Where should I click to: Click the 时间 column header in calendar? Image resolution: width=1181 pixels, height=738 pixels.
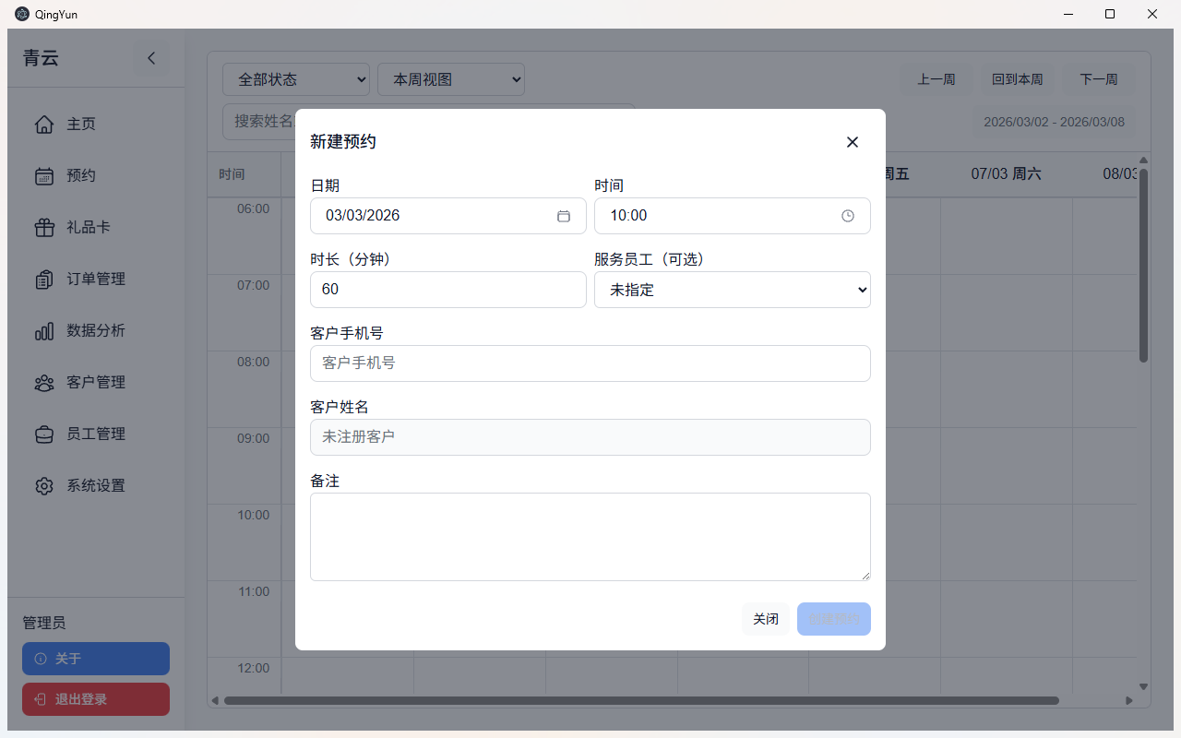232,173
